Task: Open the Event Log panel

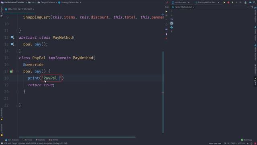Action: (247, 140)
